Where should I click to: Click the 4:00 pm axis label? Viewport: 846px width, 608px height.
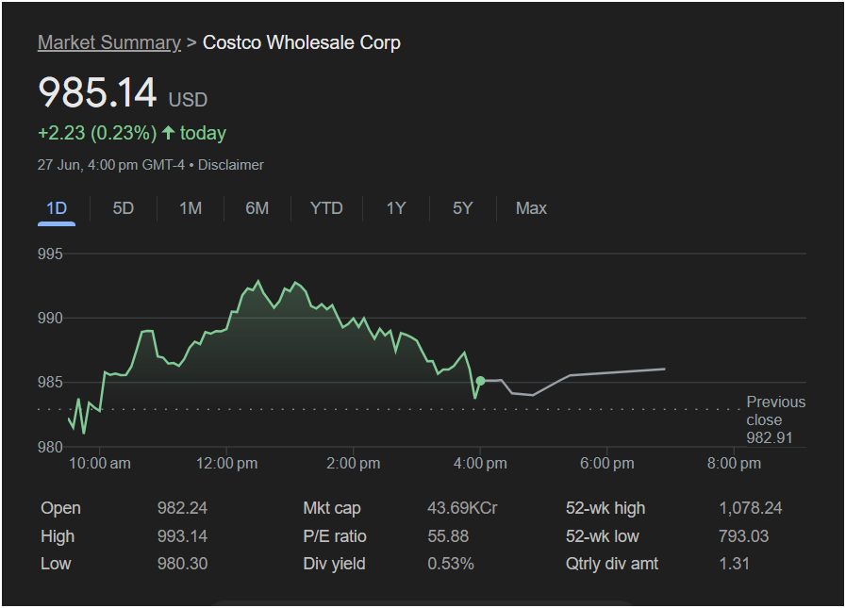click(480, 464)
